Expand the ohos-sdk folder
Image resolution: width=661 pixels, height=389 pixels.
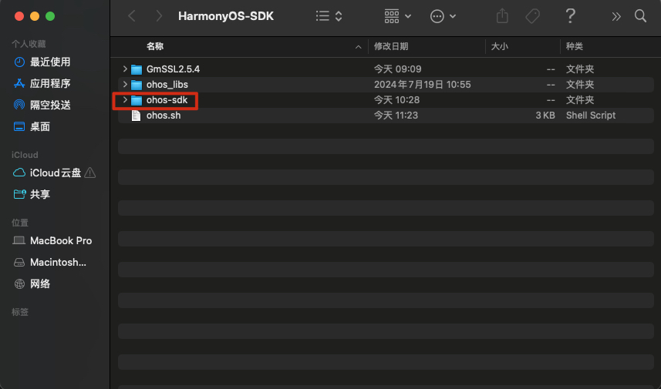[125, 100]
